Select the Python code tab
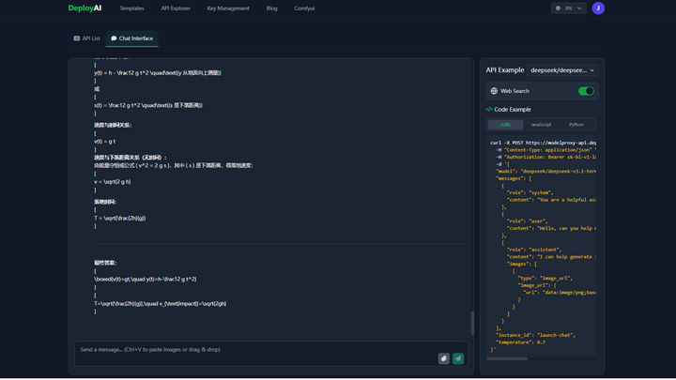The width and height of the screenshot is (676, 380). click(576, 125)
